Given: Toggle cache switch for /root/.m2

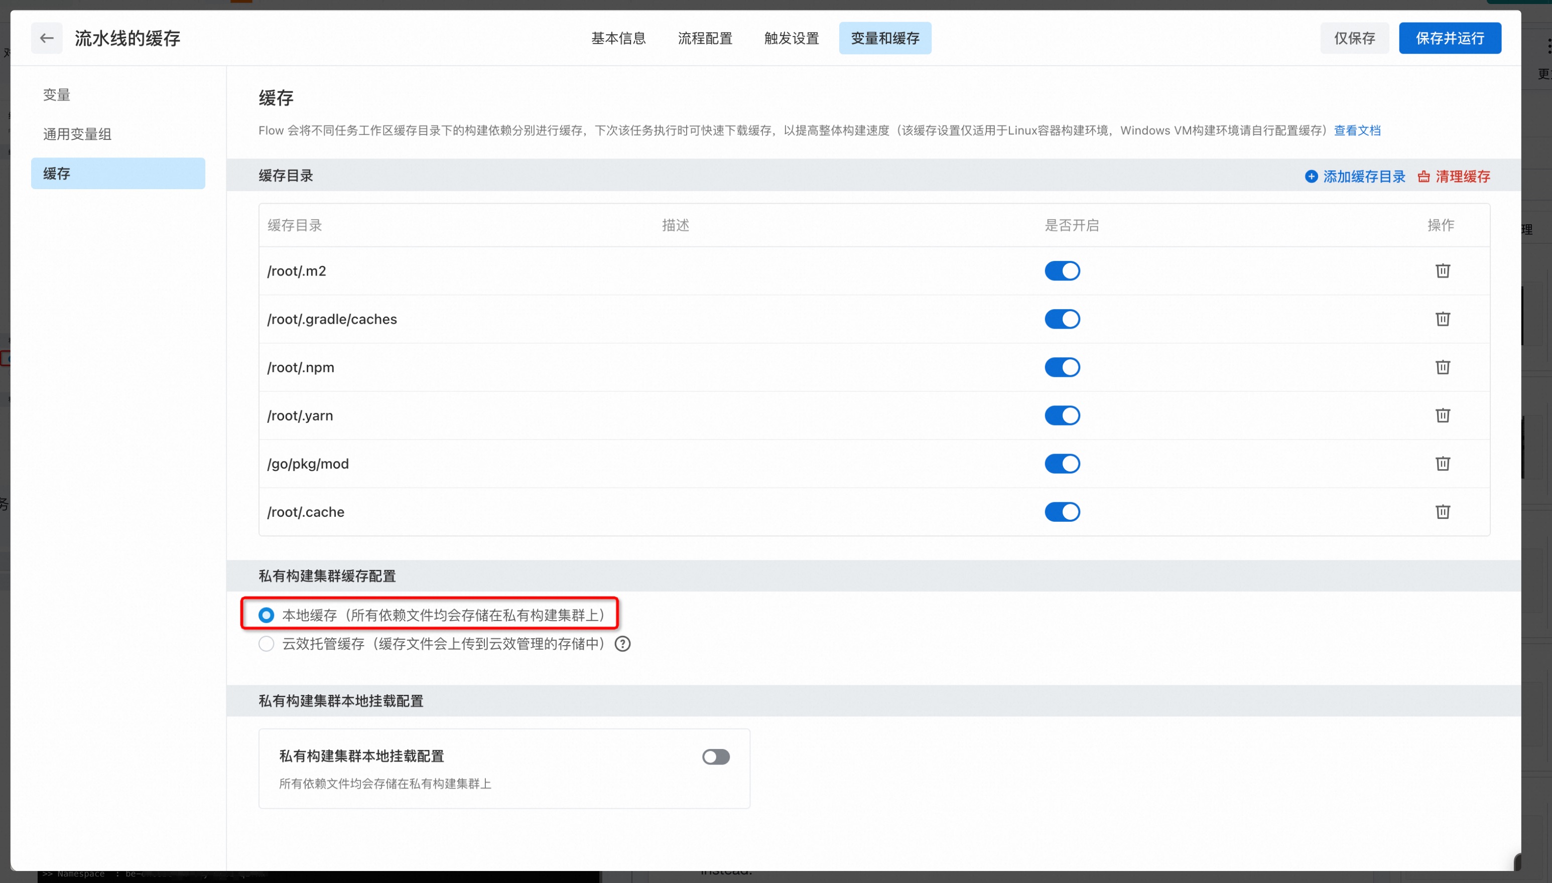Looking at the screenshot, I should 1062,270.
